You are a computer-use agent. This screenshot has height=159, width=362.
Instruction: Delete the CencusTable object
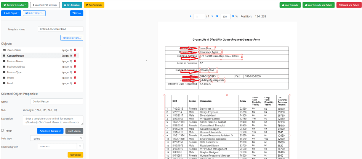pyautogui.click(x=75, y=50)
